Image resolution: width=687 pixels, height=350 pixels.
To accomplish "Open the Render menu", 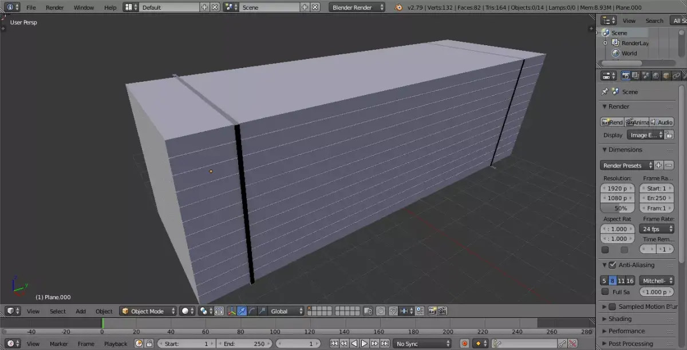I will pos(55,7).
